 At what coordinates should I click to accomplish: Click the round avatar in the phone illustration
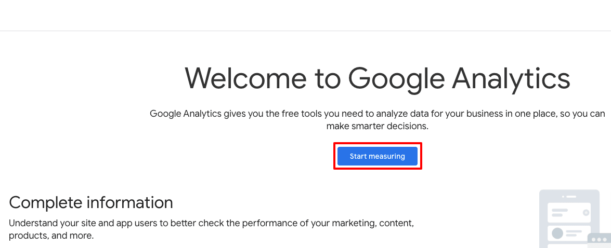(x=557, y=234)
